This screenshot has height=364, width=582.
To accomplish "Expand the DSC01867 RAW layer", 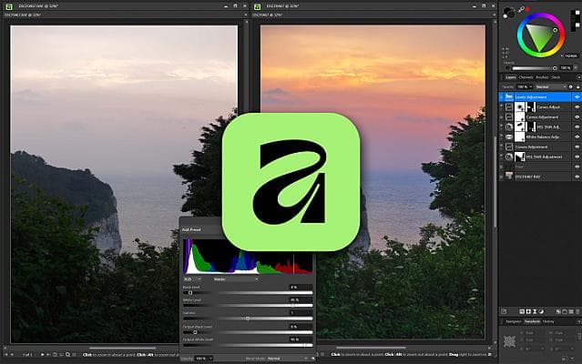I will coord(502,177).
